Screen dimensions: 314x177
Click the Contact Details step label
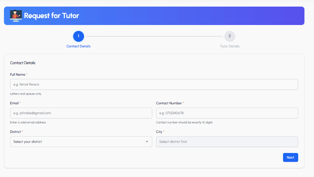(x=78, y=46)
